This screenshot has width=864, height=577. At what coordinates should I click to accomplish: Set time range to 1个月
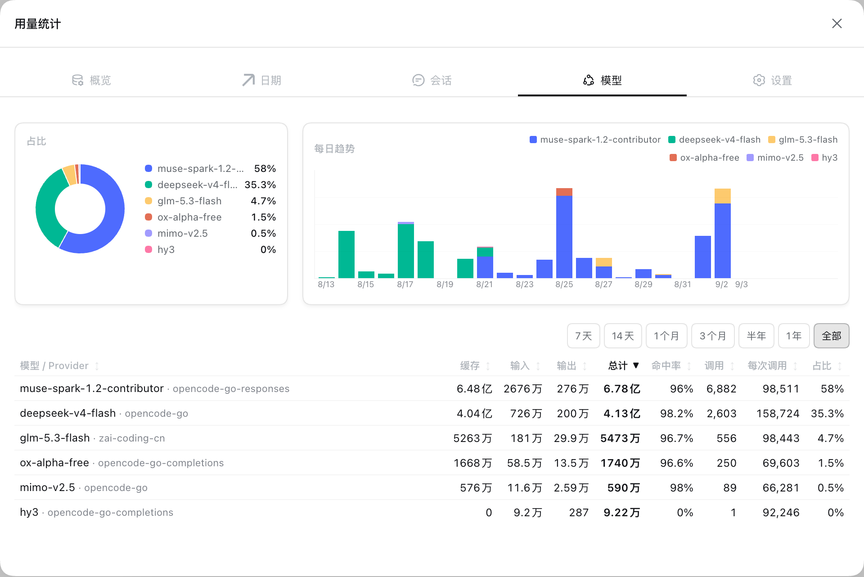(x=666, y=336)
